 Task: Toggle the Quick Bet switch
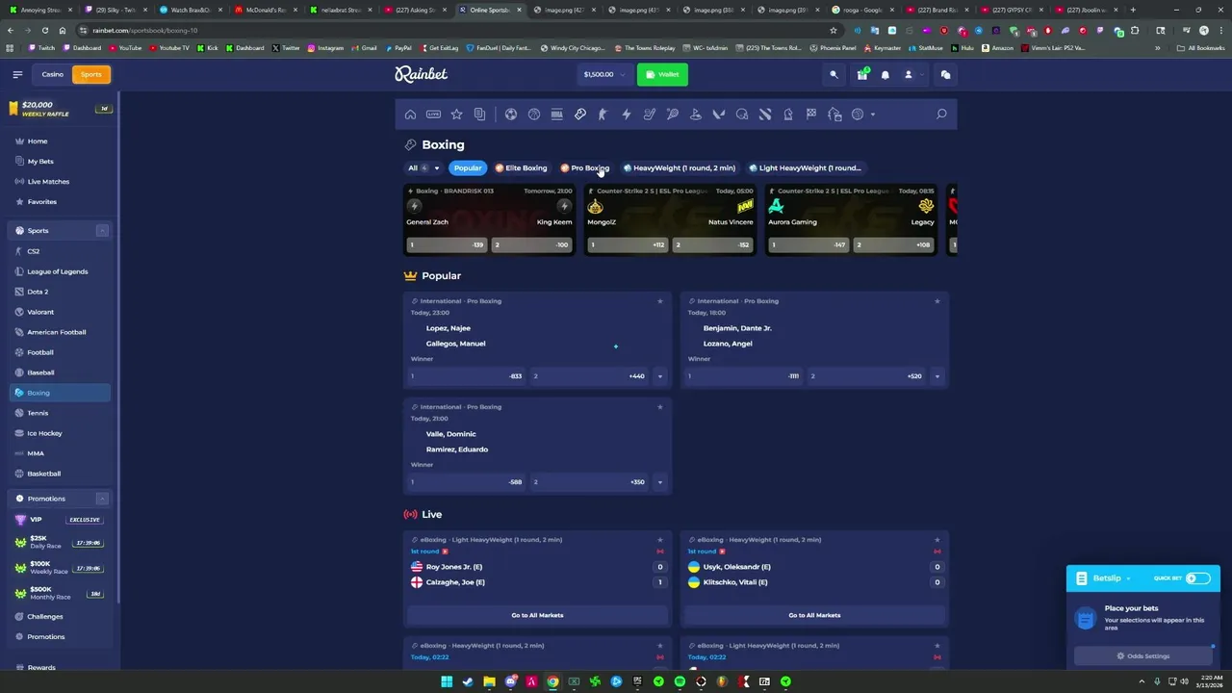[1198, 578]
